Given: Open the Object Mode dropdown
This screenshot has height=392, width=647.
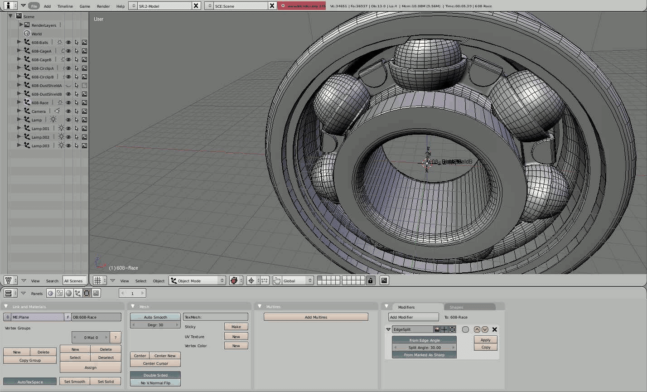Looking at the screenshot, I should (197, 280).
